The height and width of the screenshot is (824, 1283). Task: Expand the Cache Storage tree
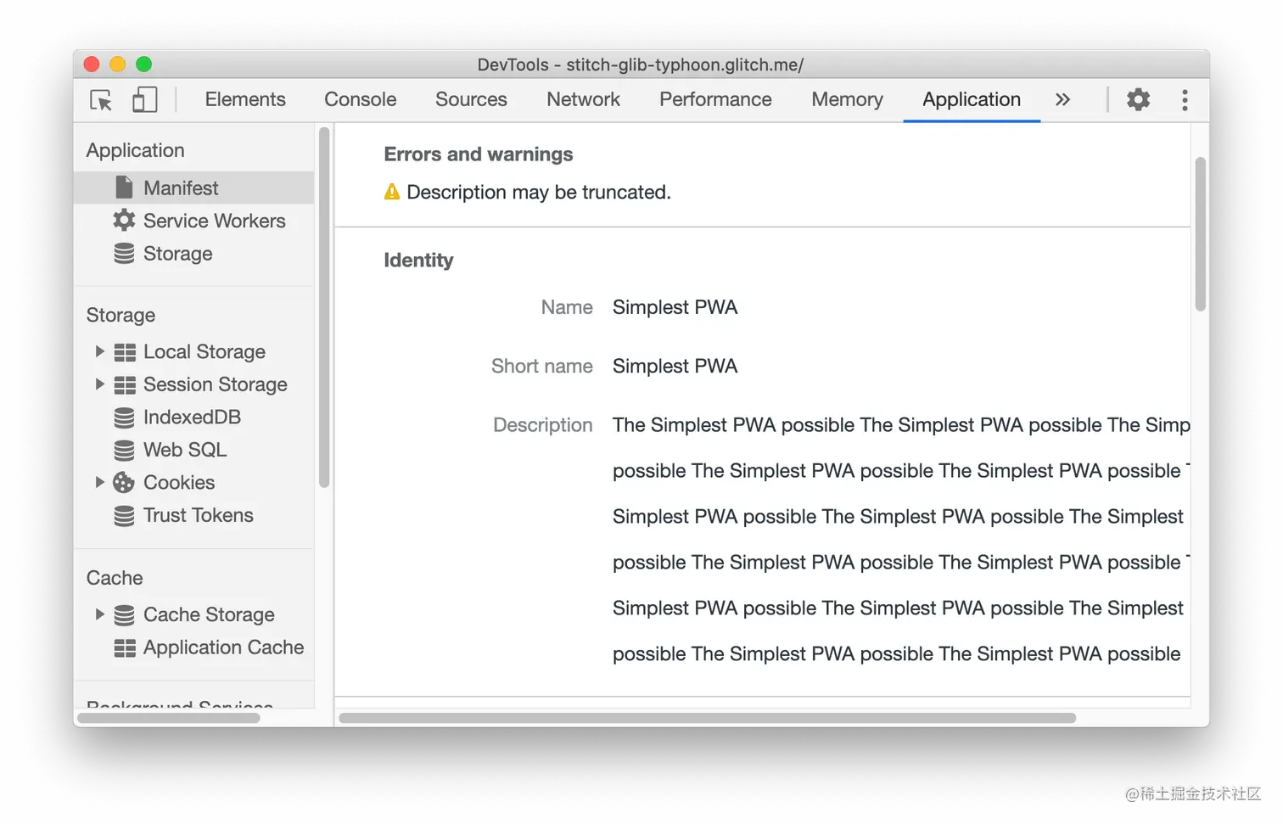point(99,614)
